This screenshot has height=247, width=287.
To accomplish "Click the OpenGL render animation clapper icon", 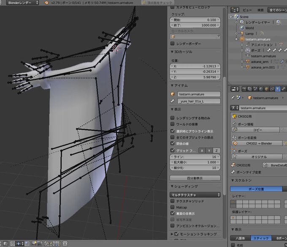I will click(40, 244).
